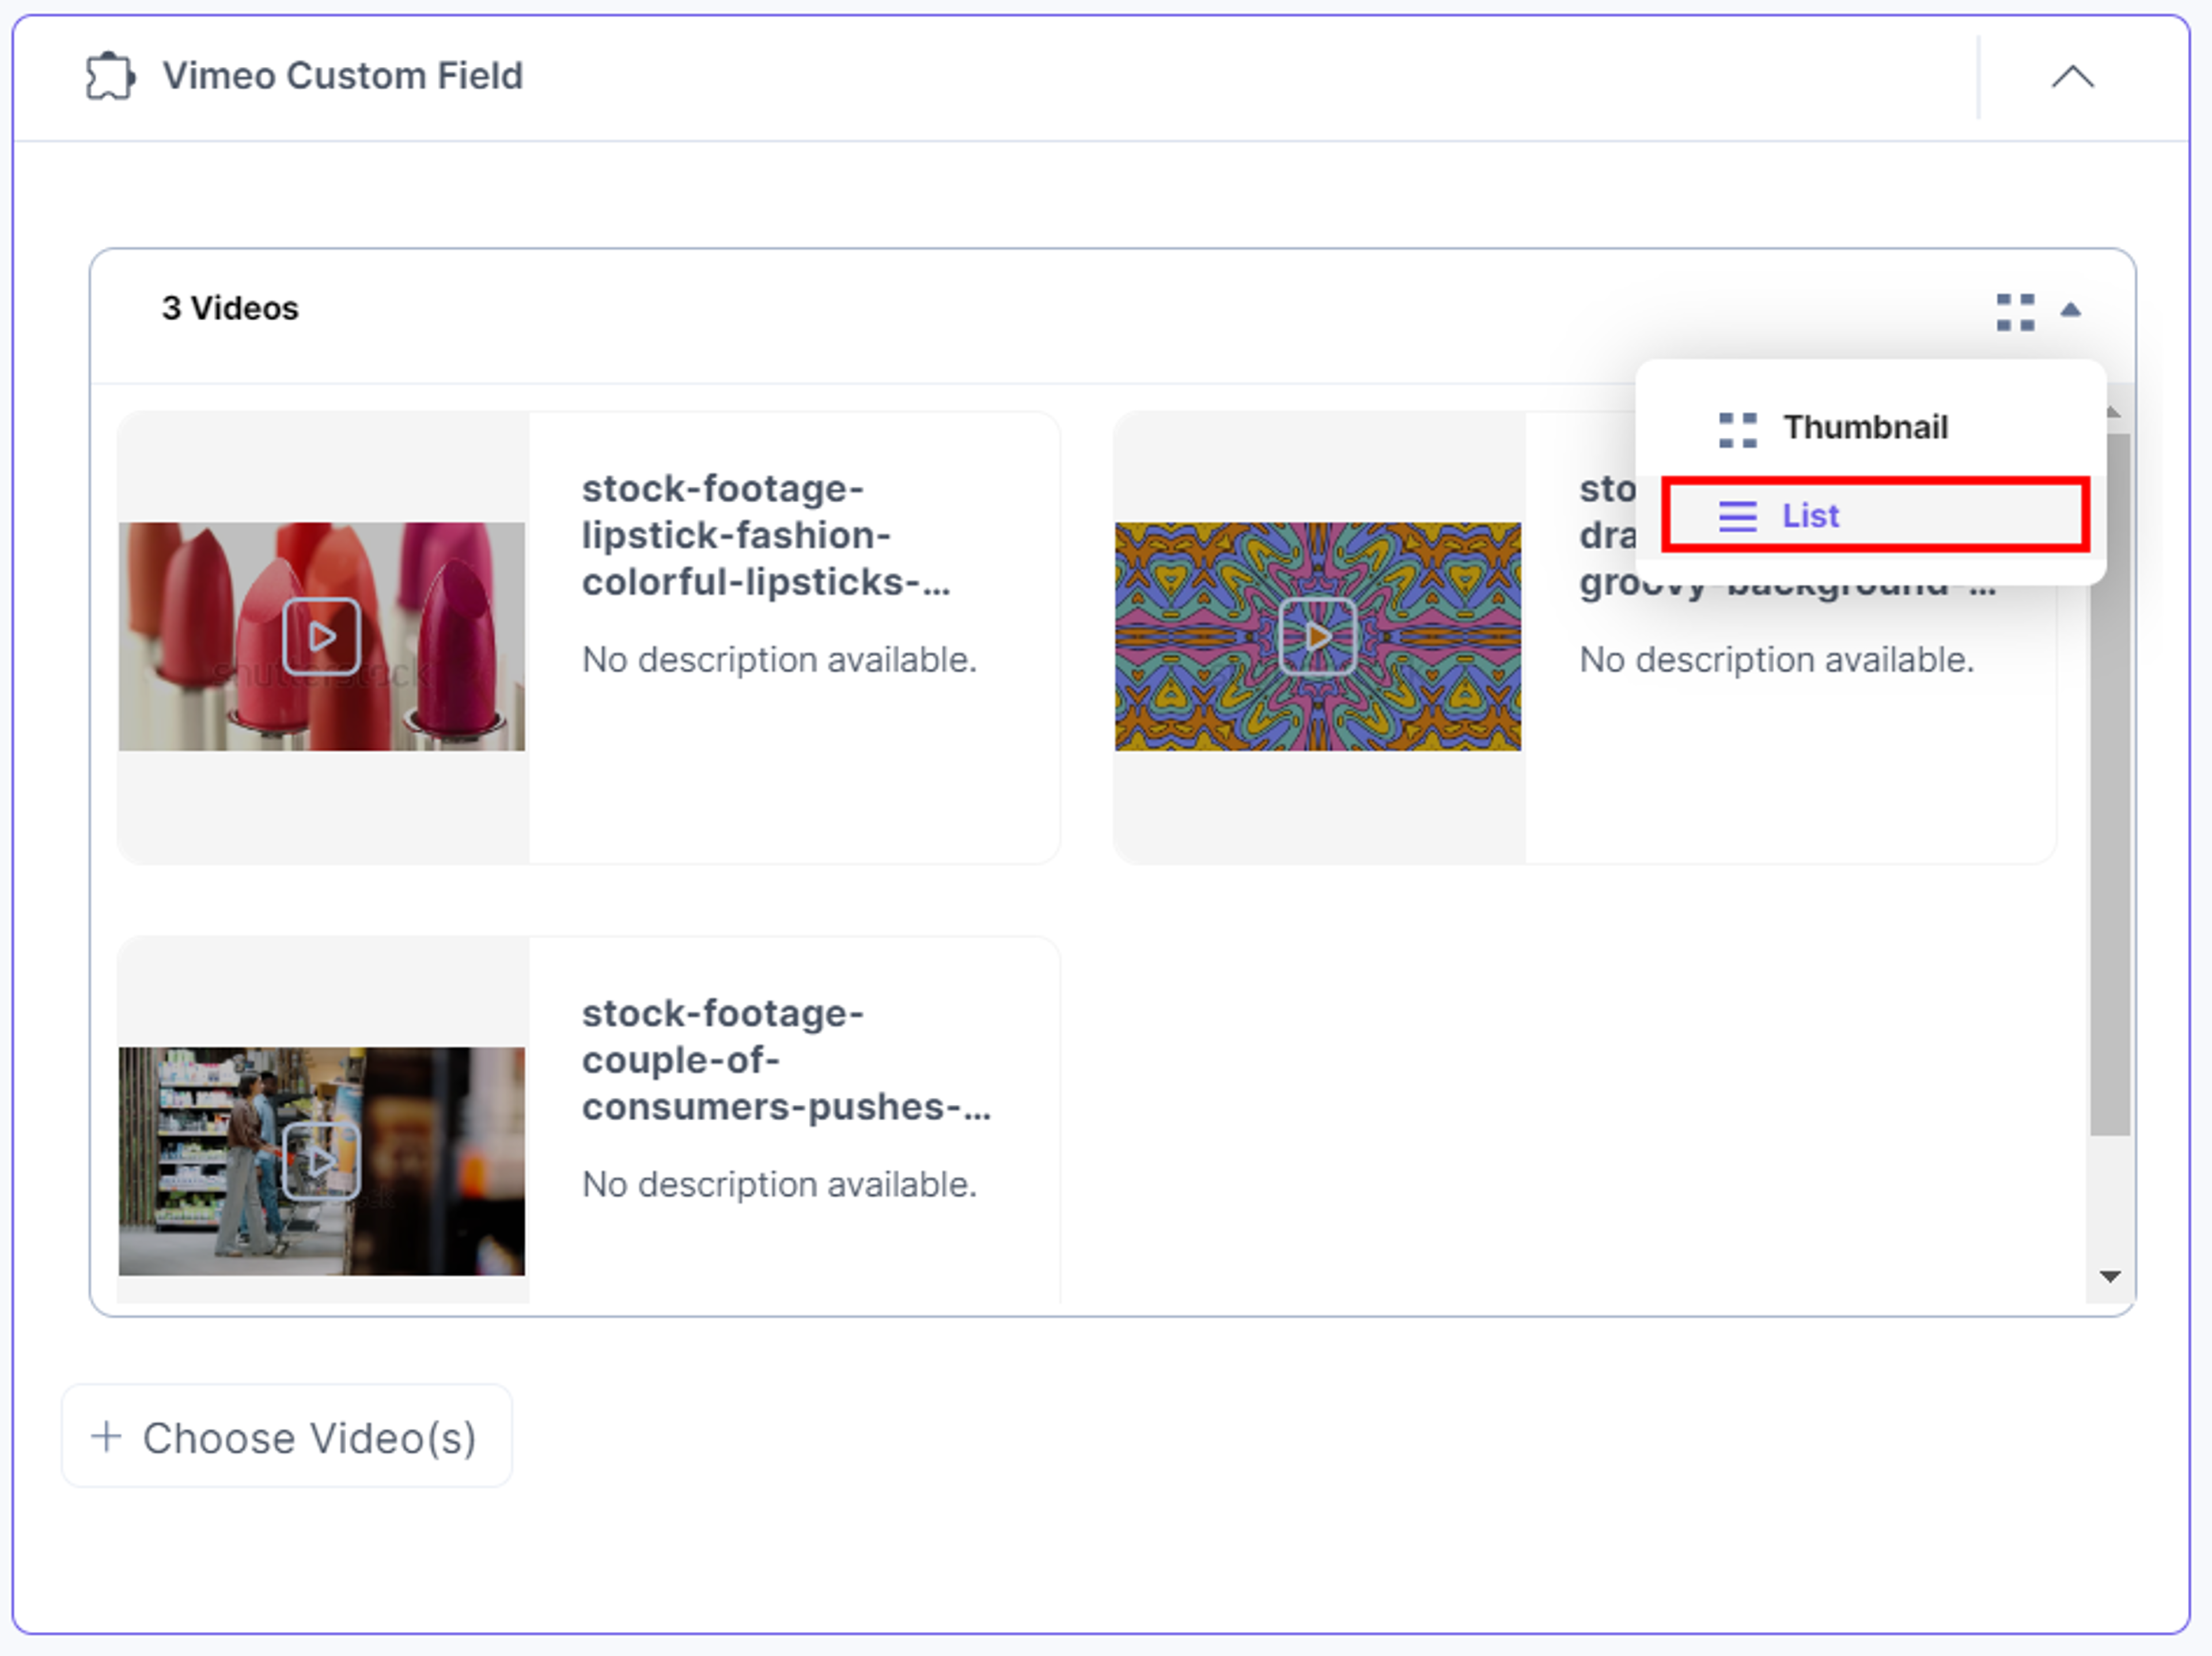Switch to List view option
This screenshot has width=2212, height=1656.
click(x=1876, y=515)
